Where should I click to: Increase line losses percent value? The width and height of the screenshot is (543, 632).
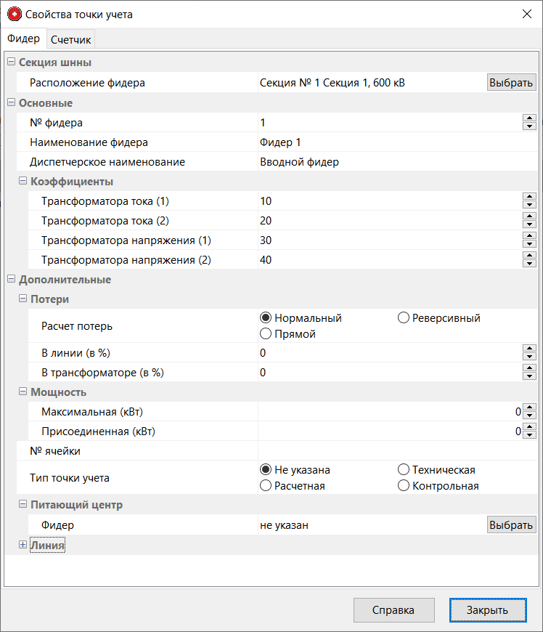(529, 349)
